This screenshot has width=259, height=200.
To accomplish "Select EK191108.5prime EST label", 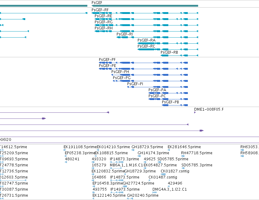I will (x=80, y=147).
